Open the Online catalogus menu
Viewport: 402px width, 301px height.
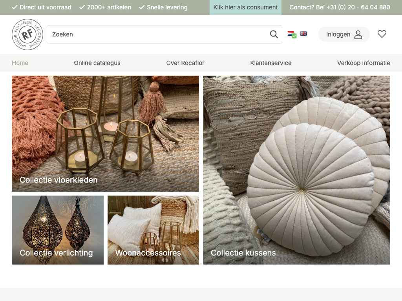click(x=97, y=63)
